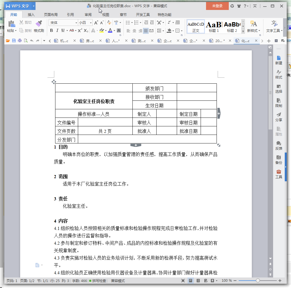Open the 审阅 ribbon tab

(88, 15)
